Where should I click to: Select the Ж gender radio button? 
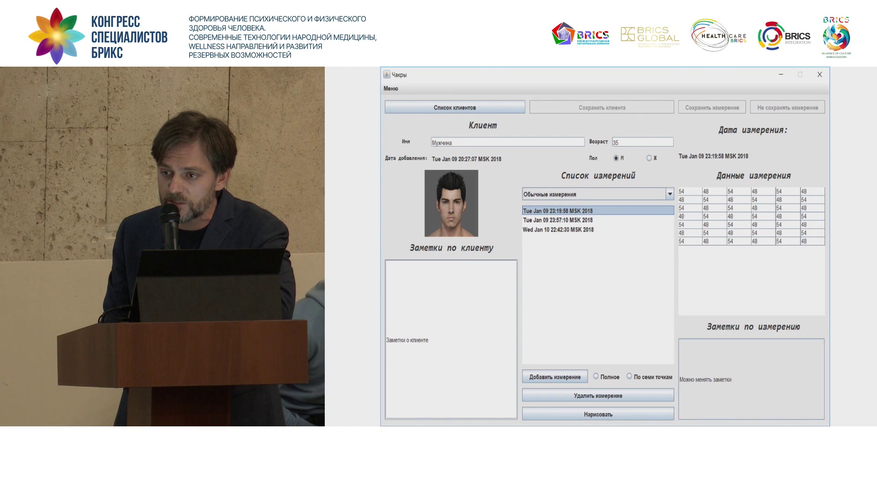(649, 158)
